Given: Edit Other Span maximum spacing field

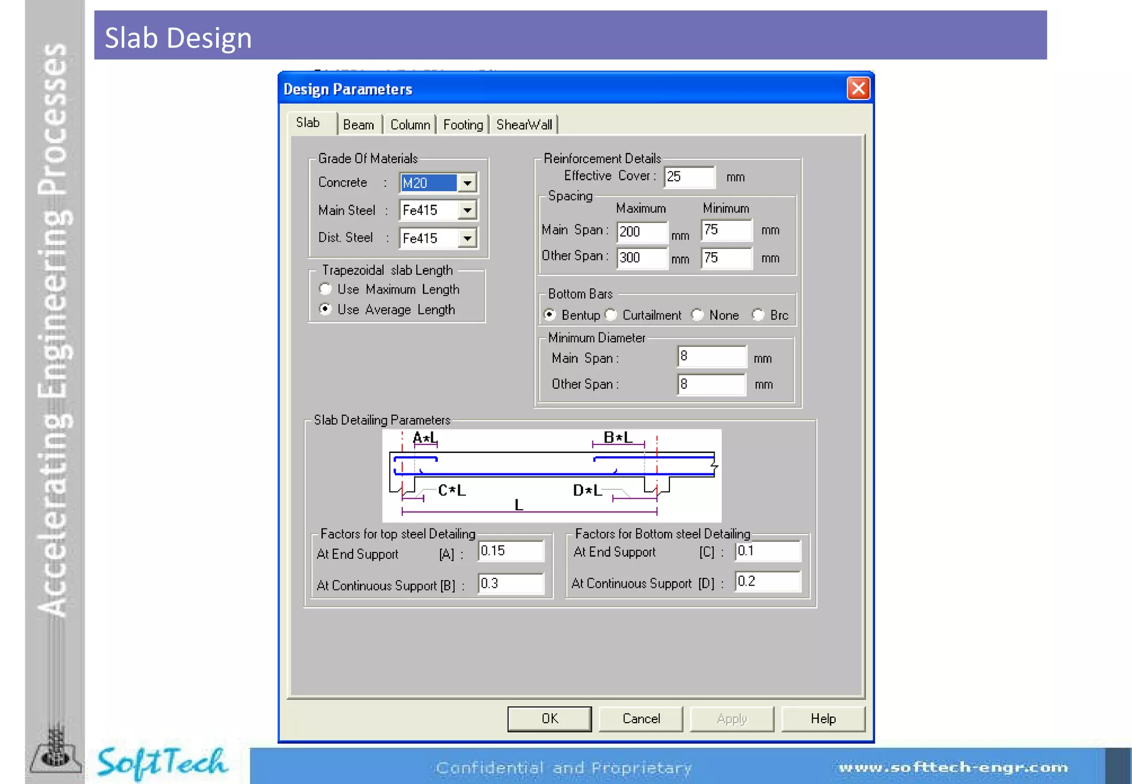Looking at the screenshot, I should pyautogui.click(x=642, y=258).
